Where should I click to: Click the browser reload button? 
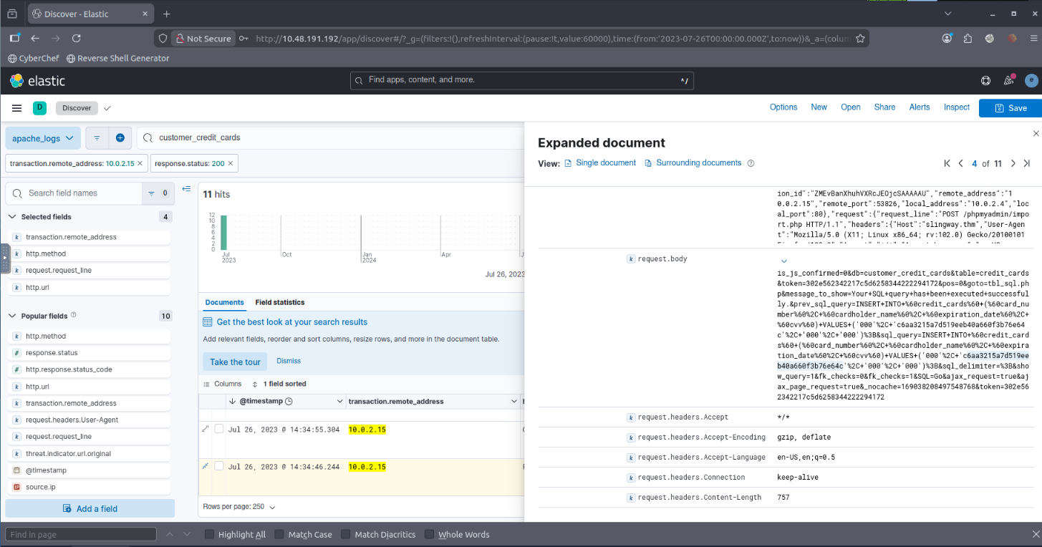tap(77, 39)
